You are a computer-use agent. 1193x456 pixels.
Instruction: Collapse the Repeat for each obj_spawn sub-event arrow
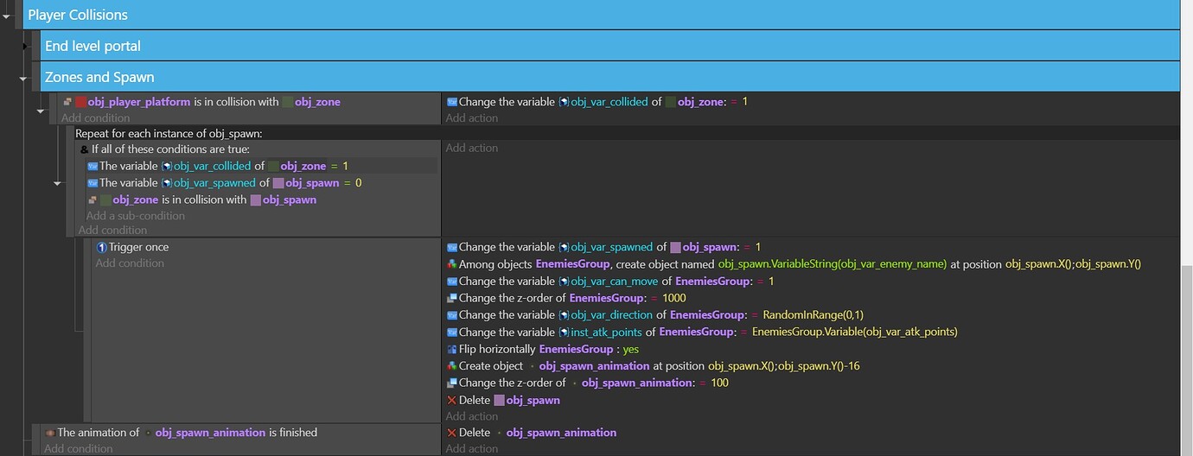click(x=57, y=183)
